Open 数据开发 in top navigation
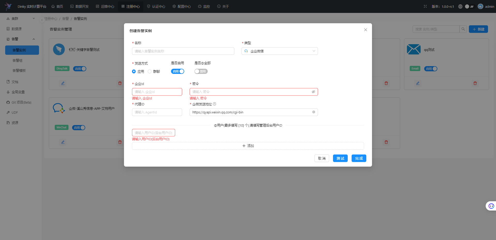This screenshot has height=240, width=496. click(x=80, y=6)
